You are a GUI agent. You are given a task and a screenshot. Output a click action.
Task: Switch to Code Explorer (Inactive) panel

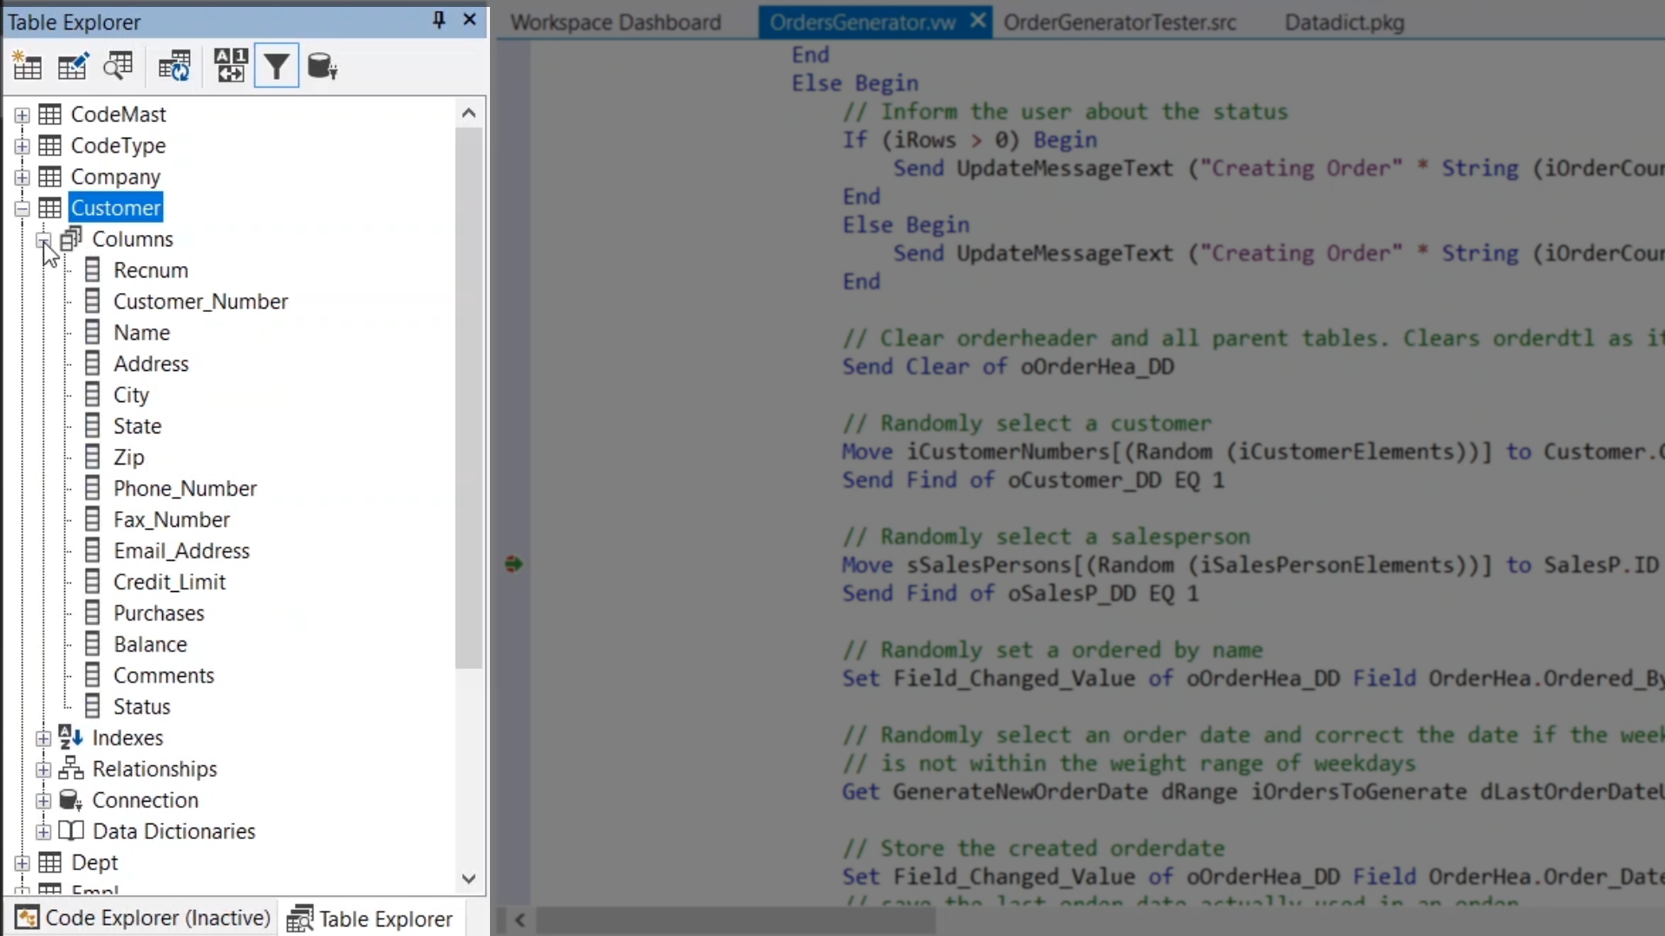click(143, 918)
